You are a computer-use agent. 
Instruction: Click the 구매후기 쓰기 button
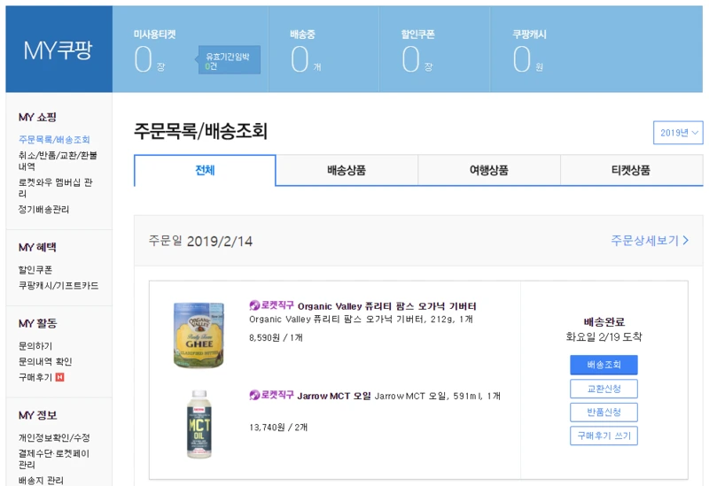tap(604, 436)
